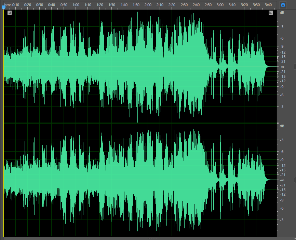Click 0:40 on the time ruler
The width and height of the screenshot is (296, 240).
pyautogui.click(x=52, y=5)
